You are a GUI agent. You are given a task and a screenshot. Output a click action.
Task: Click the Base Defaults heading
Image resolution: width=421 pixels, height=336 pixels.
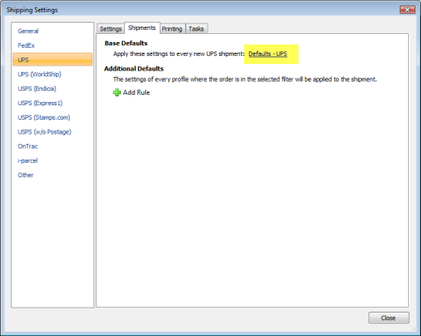pos(126,43)
